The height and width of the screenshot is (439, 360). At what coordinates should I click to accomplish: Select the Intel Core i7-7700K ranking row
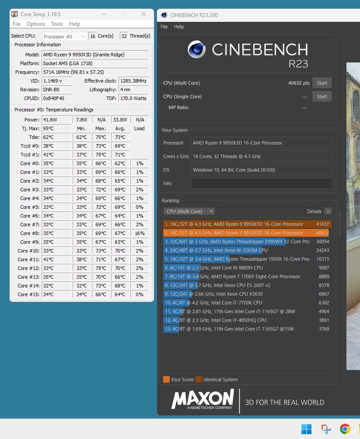247,303
